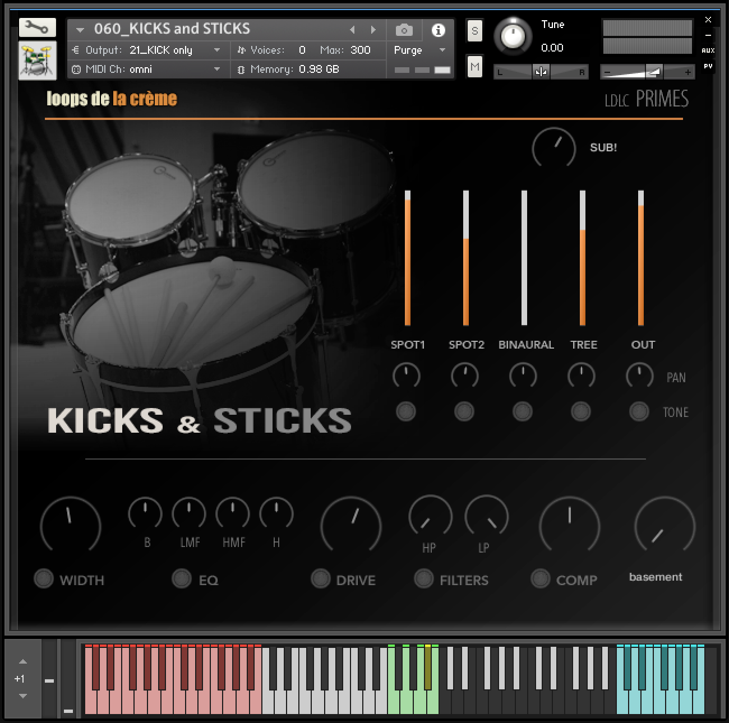Viewport: 729px width, 723px height.
Task: Click the COMP knob
Action: coord(570,525)
